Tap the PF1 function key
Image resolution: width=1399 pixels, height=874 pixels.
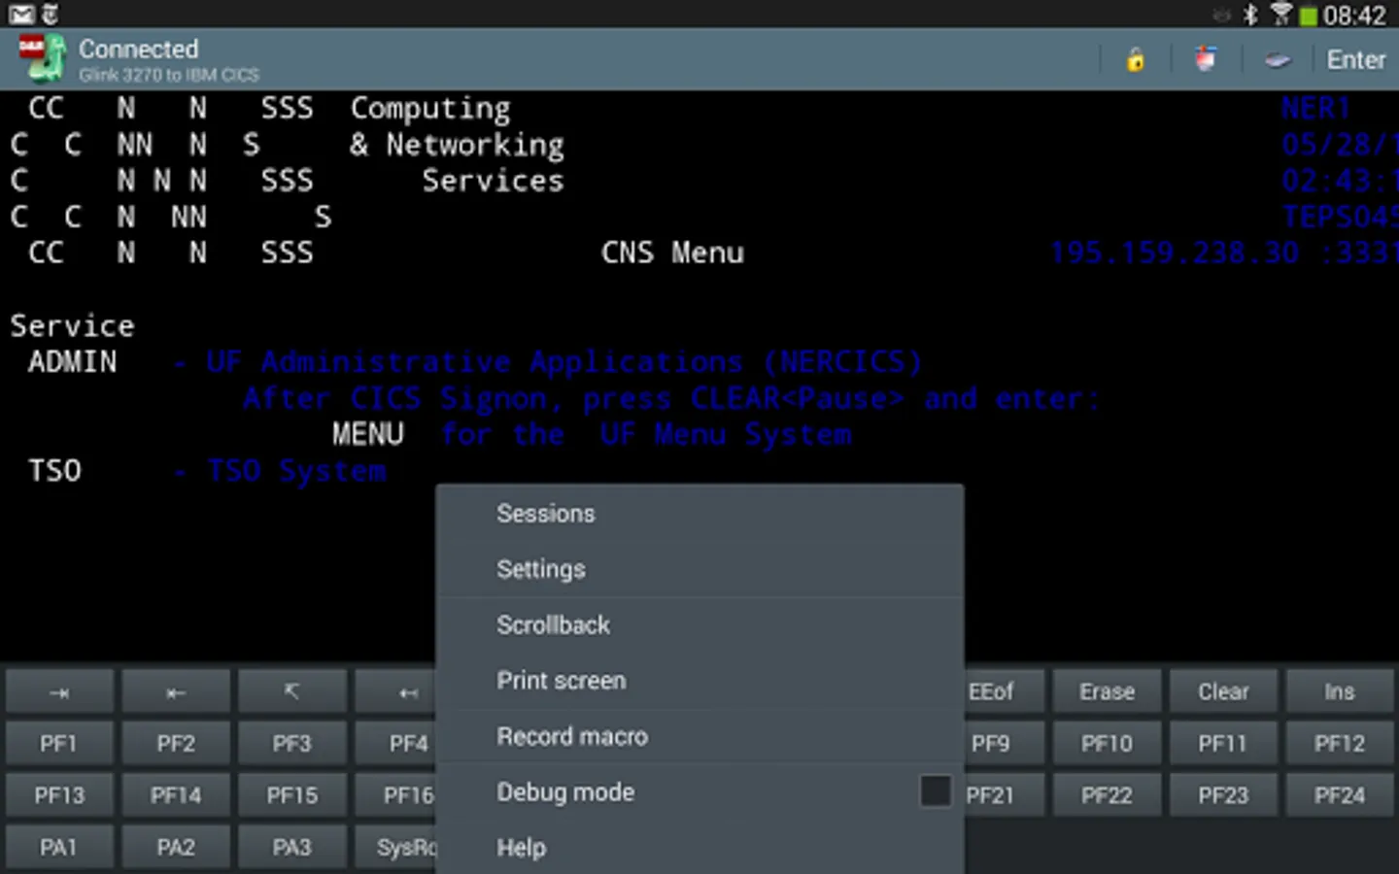point(59,744)
